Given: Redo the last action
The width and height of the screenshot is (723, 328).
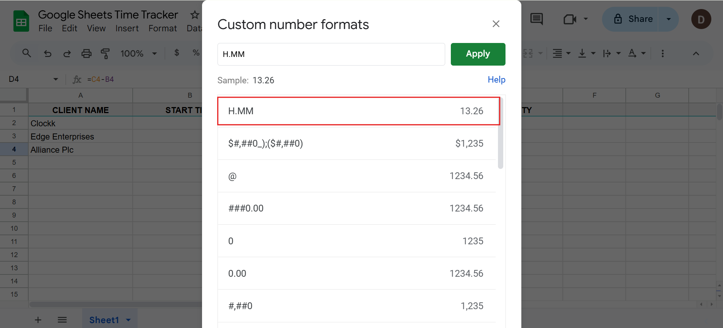Looking at the screenshot, I should [x=67, y=54].
